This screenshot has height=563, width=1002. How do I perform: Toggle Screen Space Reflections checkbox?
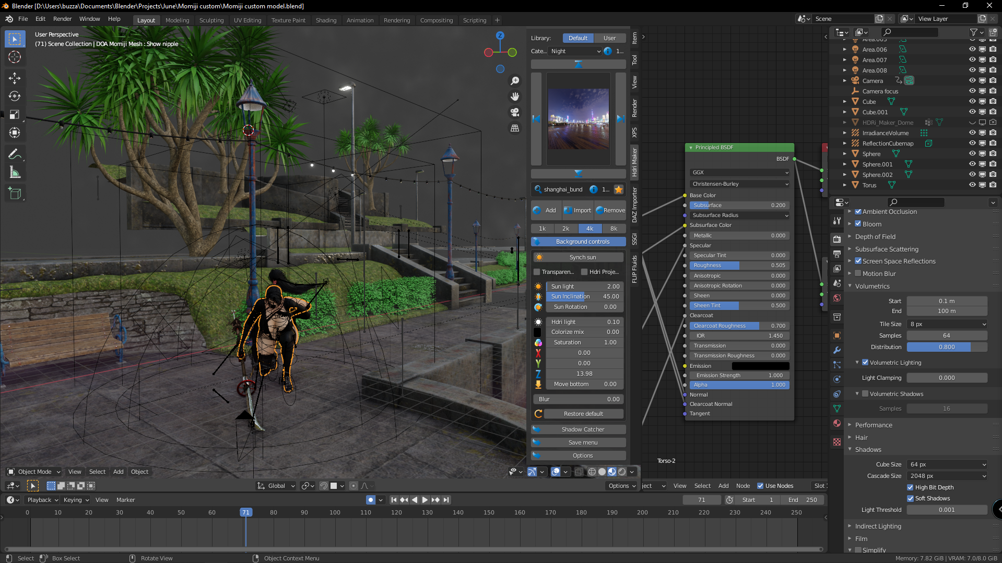(858, 261)
